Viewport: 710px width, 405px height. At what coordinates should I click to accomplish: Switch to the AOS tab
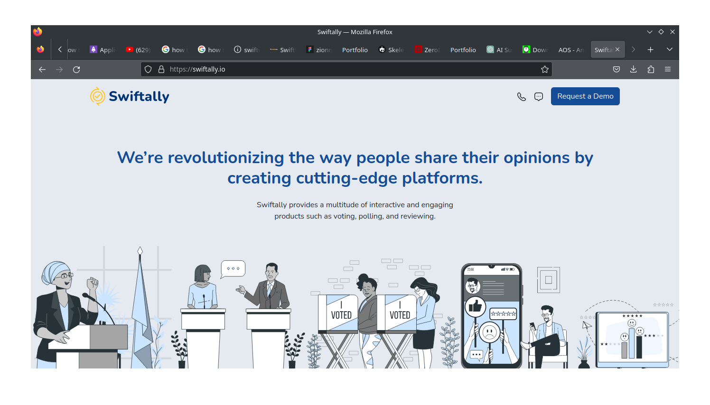click(x=570, y=50)
